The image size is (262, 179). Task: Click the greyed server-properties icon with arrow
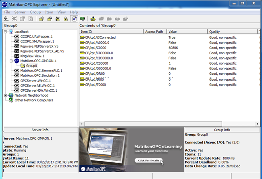(x=23, y=19)
